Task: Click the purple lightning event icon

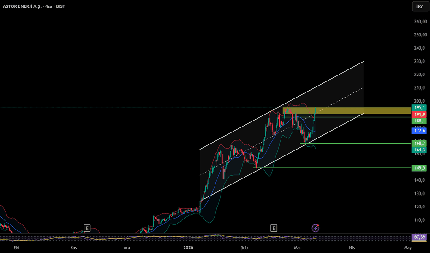Action: point(316,228)
